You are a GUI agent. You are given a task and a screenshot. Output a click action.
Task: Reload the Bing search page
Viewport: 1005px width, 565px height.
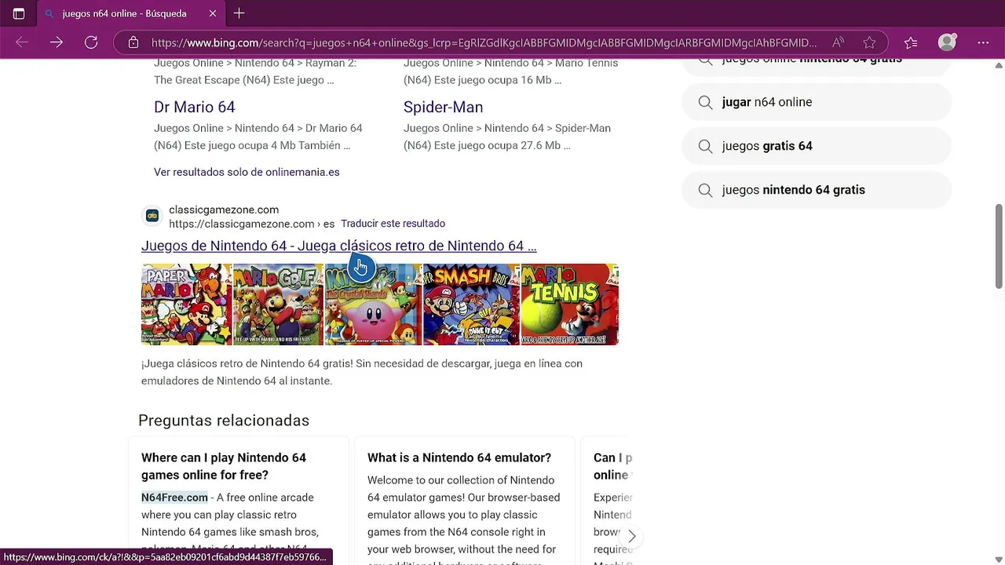point(91,42)
